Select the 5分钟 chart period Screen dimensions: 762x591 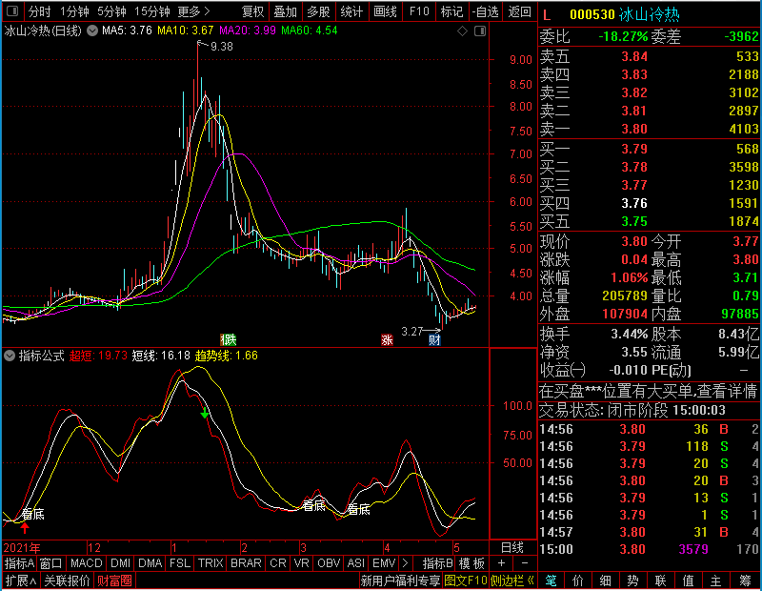pyautogui.click(x=111, y=11)
